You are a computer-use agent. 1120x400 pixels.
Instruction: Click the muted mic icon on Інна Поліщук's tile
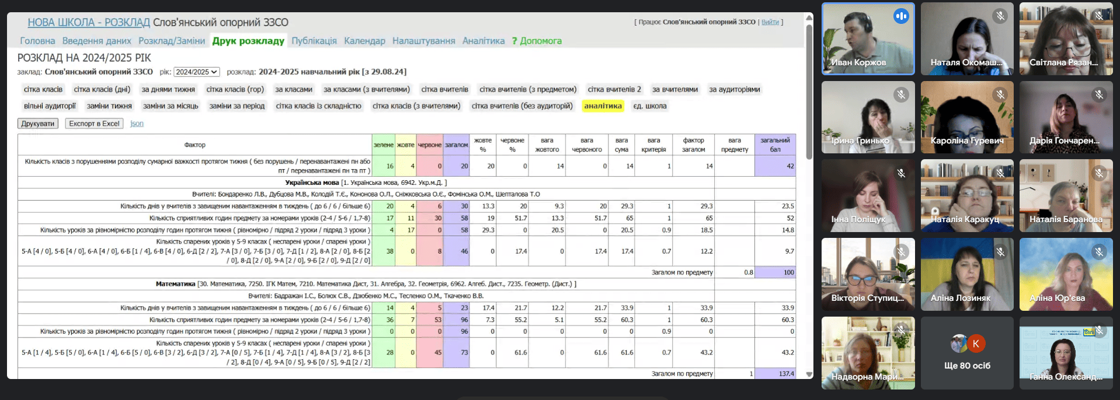click(x=901, y=173)
